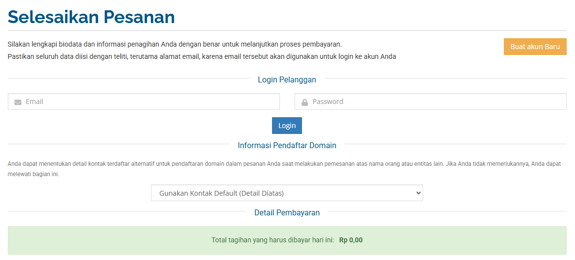Click the Informasi Pendaftar Domain section title
This screenshot has width=575, height=260.
[x=287, y=145]
